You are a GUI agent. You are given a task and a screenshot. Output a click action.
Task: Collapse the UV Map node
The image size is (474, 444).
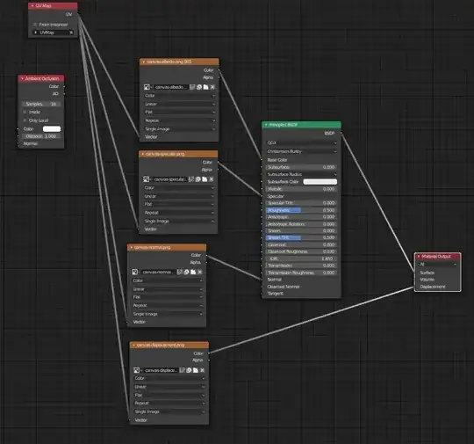[32, 6]
